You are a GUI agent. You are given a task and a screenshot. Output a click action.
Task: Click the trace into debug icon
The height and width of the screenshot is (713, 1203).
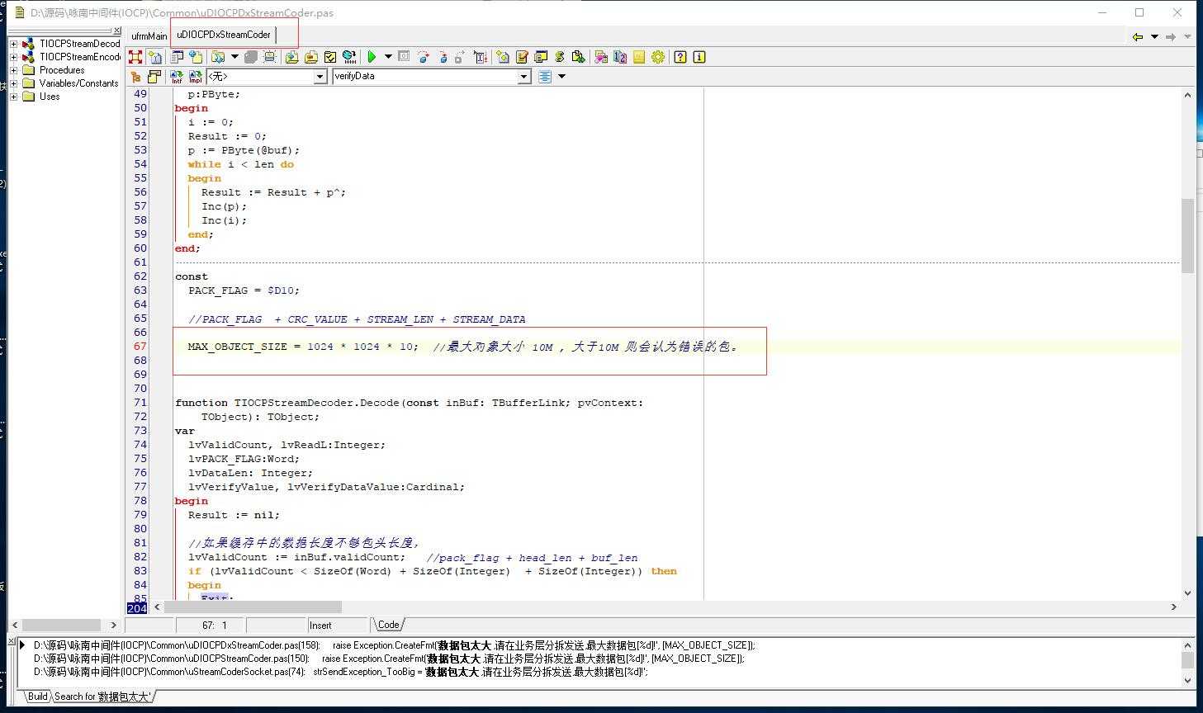point(443,57)
